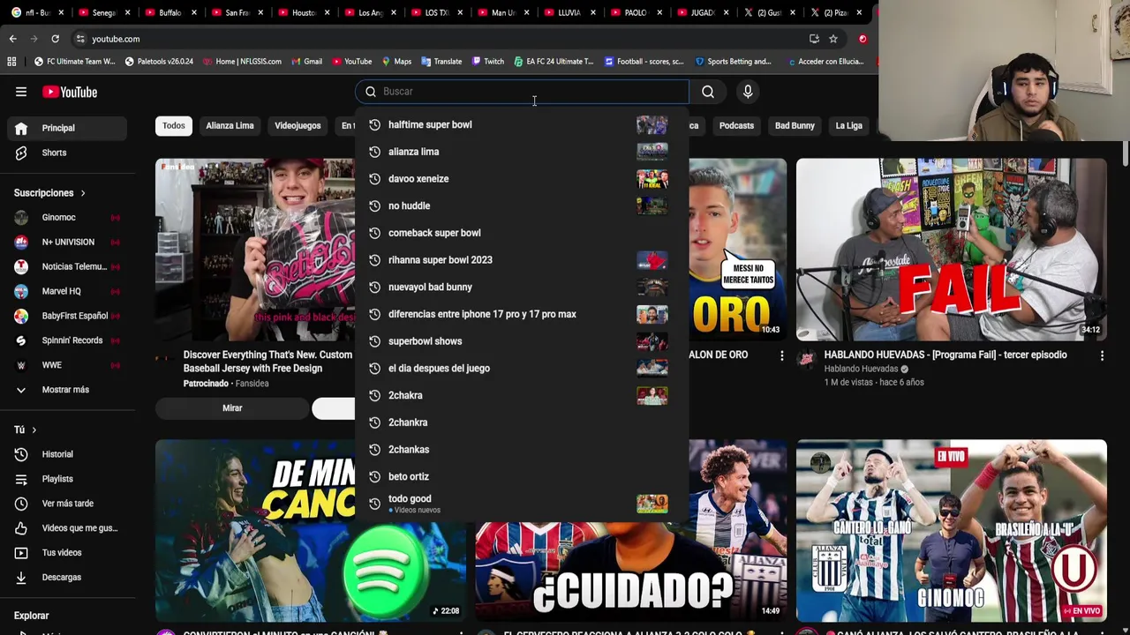Open HABLANDO HUEVADAS FAIL video thumbnail
Image resolution: width=1130 pixels, height=635 pixels.
point(951,250)
